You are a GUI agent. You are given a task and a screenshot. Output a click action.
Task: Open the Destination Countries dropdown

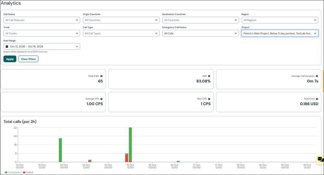[x=200, y=20]
